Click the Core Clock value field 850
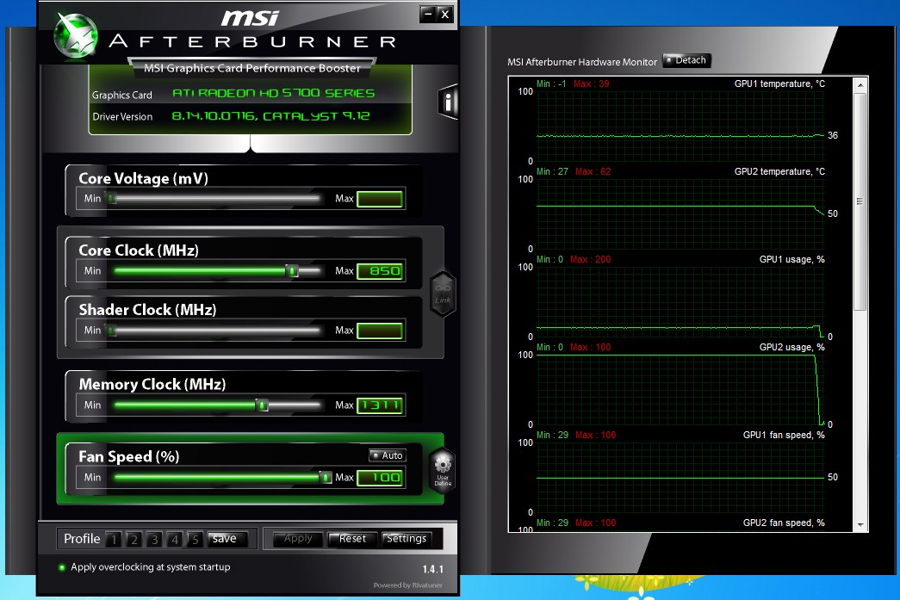Image resolution: width=900 pixels, height=600 pixels. [380, 271]
